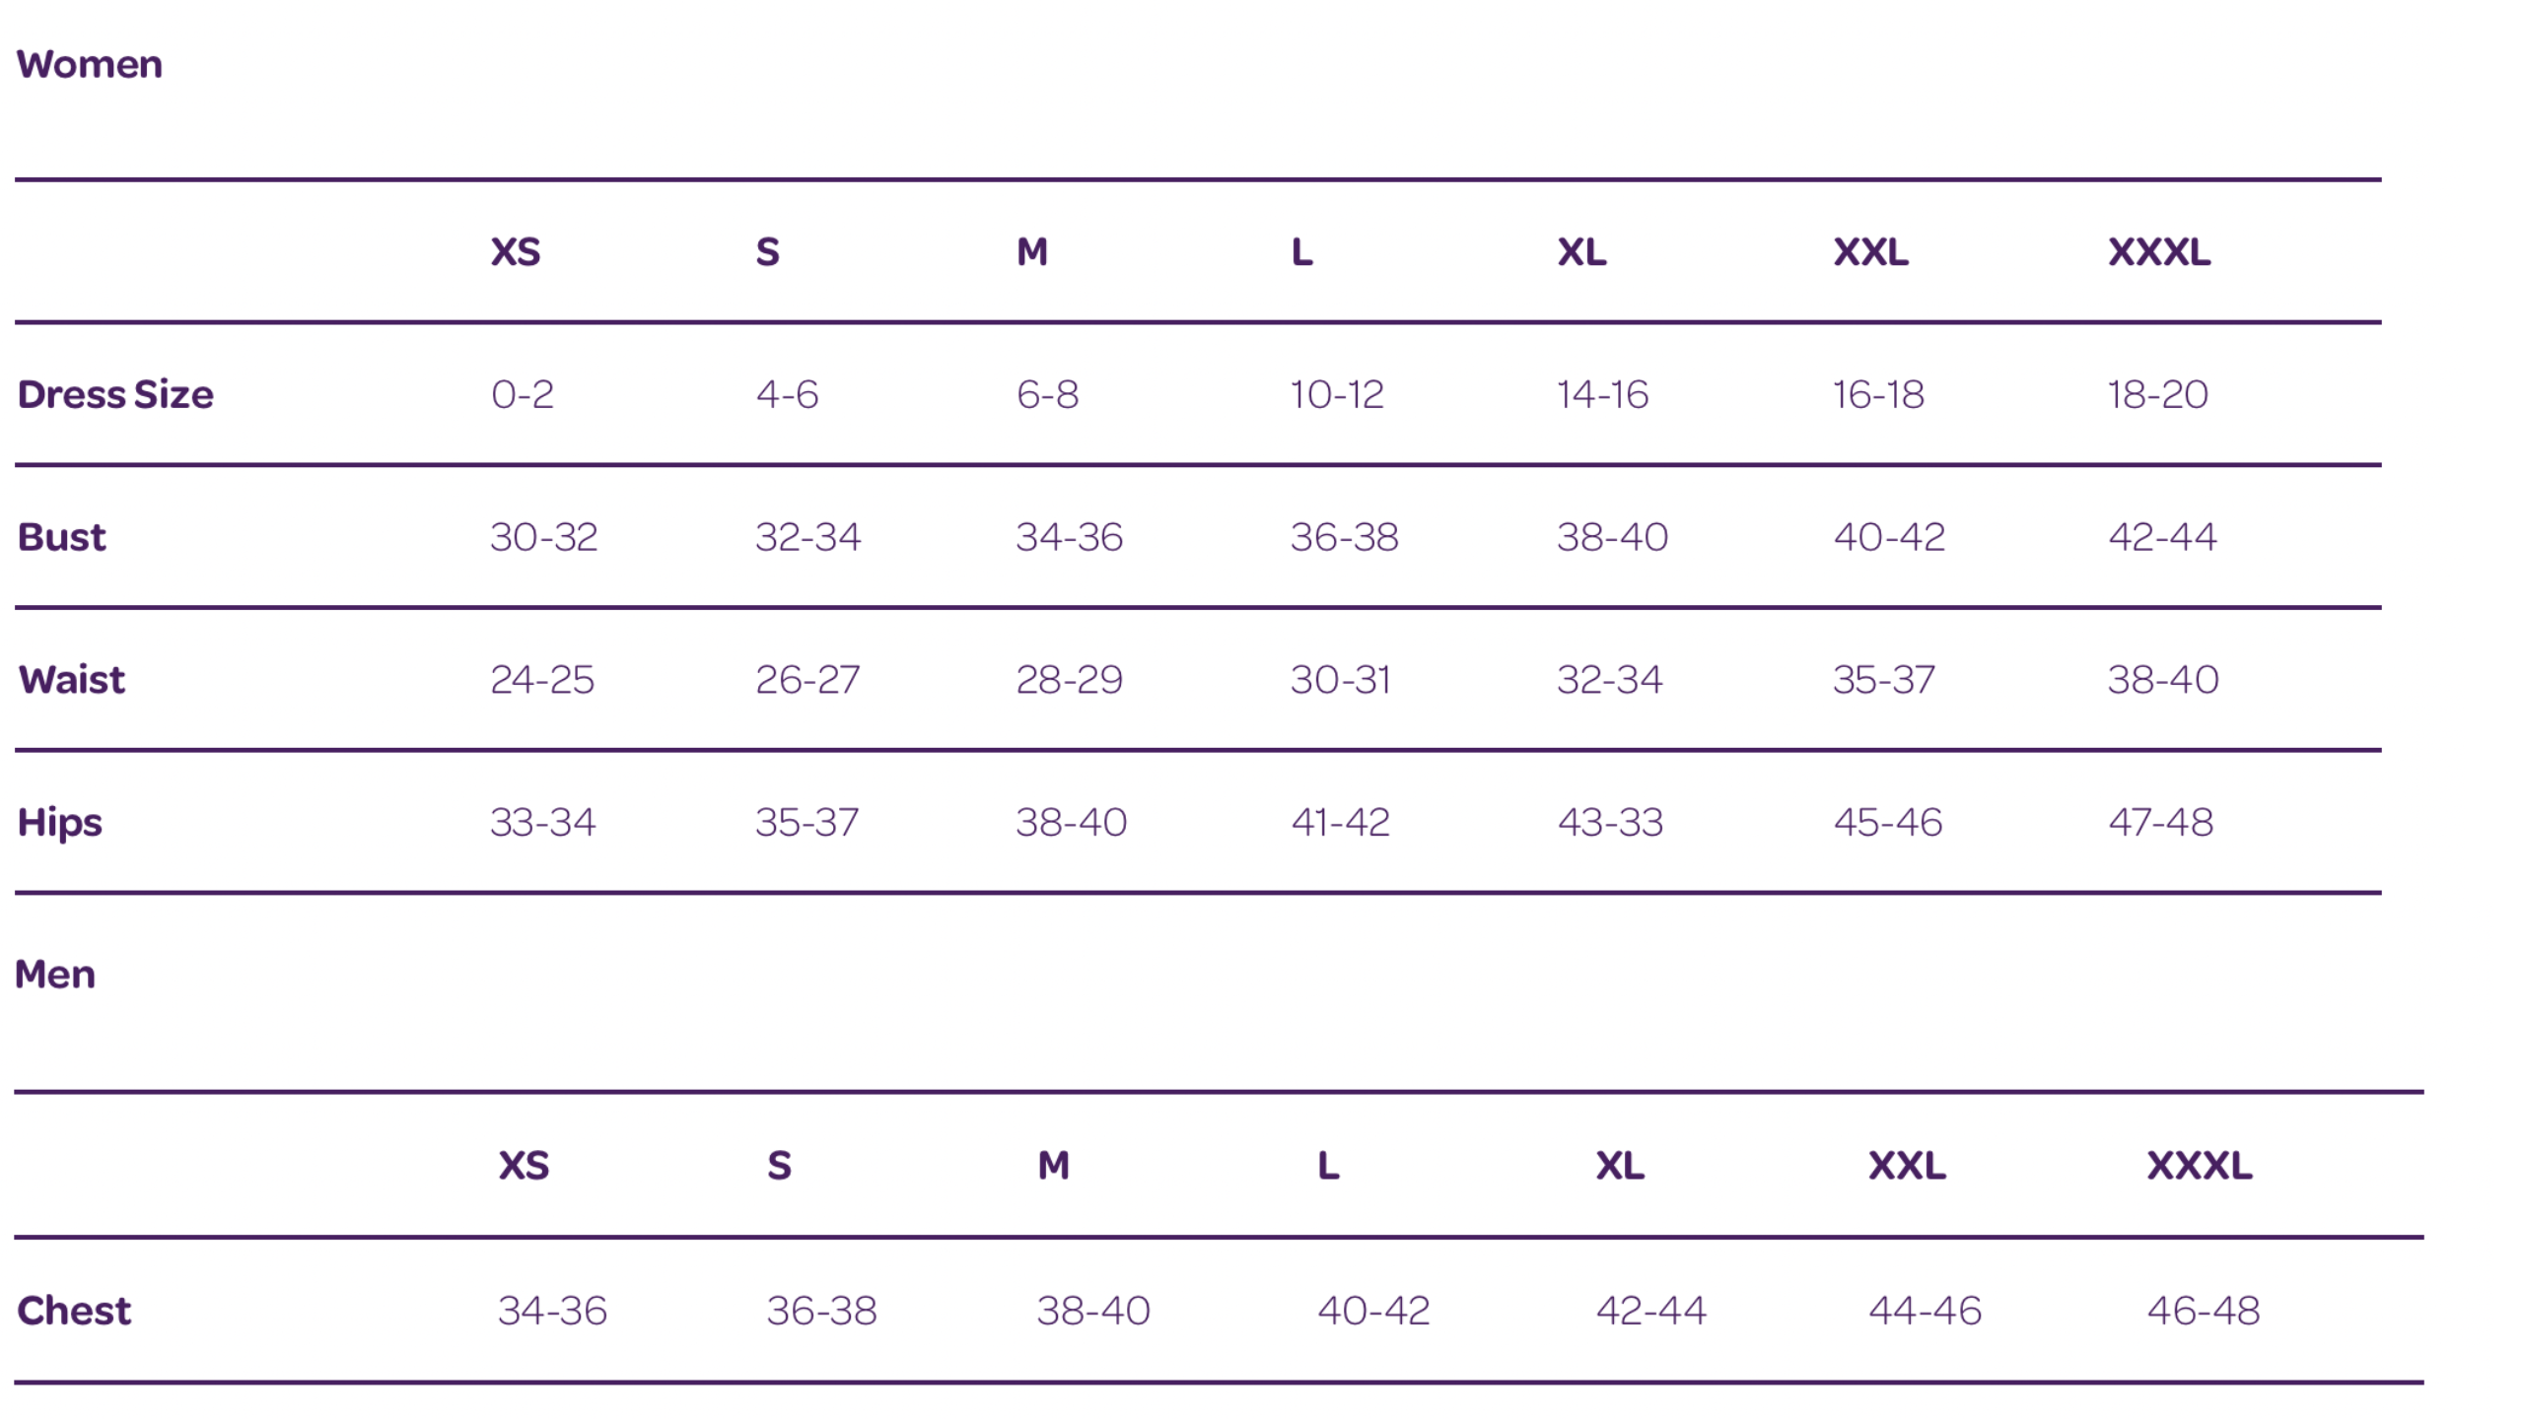Image resolution: width=2524 pixels, height=1419 pixels.
Task: Select the 35-37 waist value under XXL
Action: click(1884, 680)
